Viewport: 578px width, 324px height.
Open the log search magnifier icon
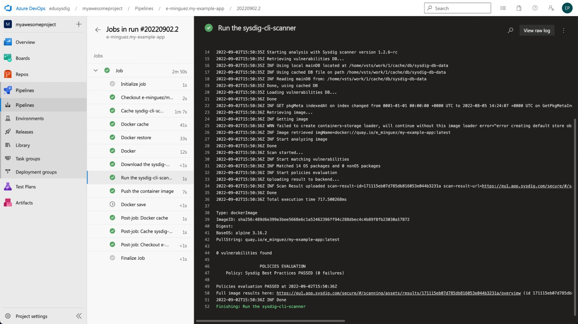pyautogui.click(x=510, y=30)
